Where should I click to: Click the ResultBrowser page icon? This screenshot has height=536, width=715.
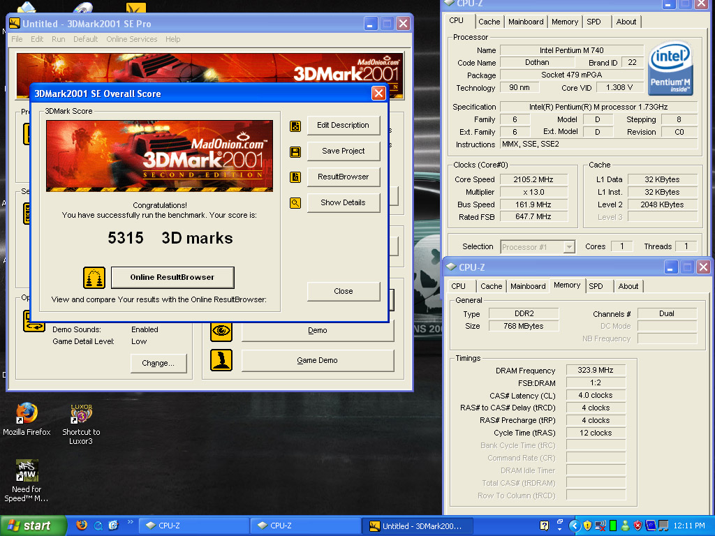tap(295, 177)
